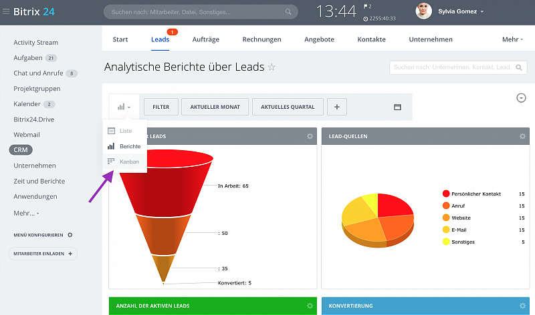Screen dimensions: 535x315
Task: Open Zeit und Berichte in the sidebar
Action: tap(39, 181)
